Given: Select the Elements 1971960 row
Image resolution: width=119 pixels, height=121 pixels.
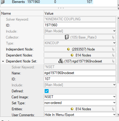Looking at the screenshot, I should [47, 2].
